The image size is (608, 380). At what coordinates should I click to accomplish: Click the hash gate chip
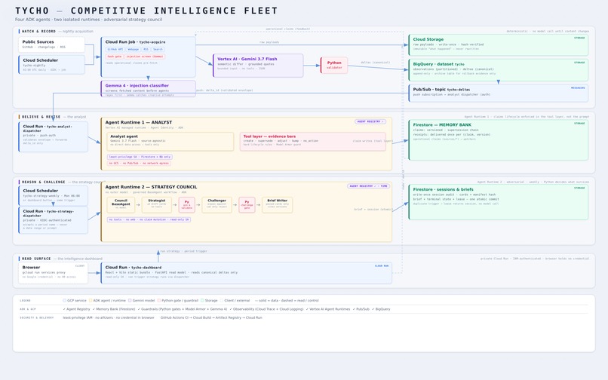coord(115,57)
